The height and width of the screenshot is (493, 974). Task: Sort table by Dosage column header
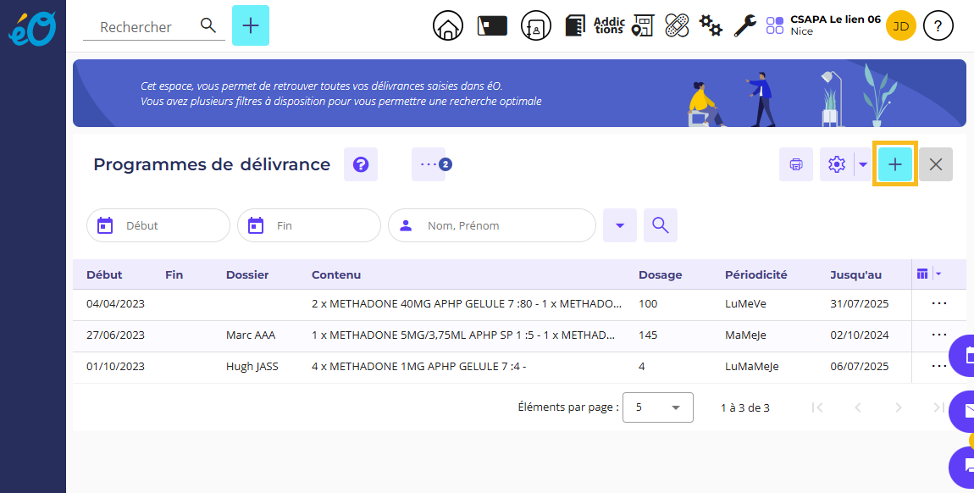tap(660, 274)
